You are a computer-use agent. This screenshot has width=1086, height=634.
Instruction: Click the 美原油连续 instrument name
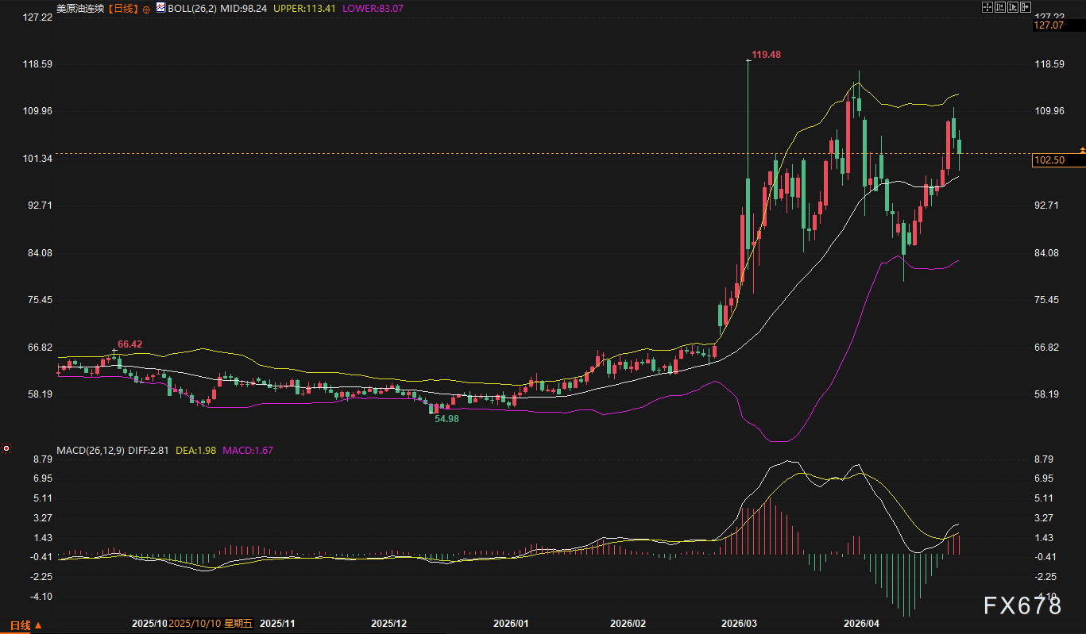point(81,9)
